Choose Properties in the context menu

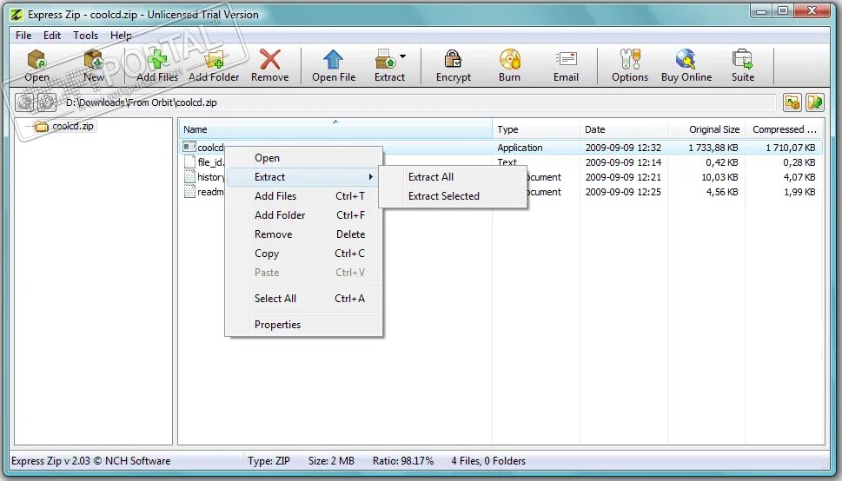pos(277,324)
